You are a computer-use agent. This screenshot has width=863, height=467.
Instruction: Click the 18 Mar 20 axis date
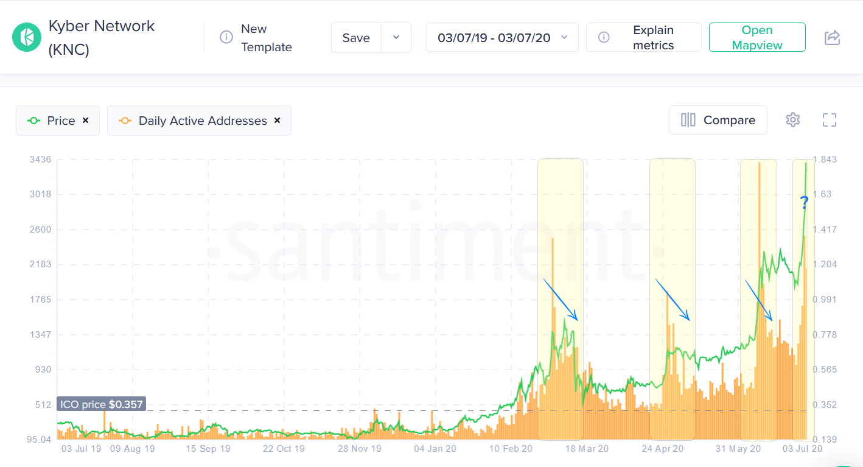point(587,449)
